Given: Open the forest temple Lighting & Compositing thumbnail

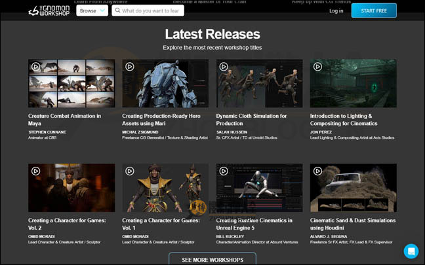Looking at the screenshot, I should click(353, 83).
